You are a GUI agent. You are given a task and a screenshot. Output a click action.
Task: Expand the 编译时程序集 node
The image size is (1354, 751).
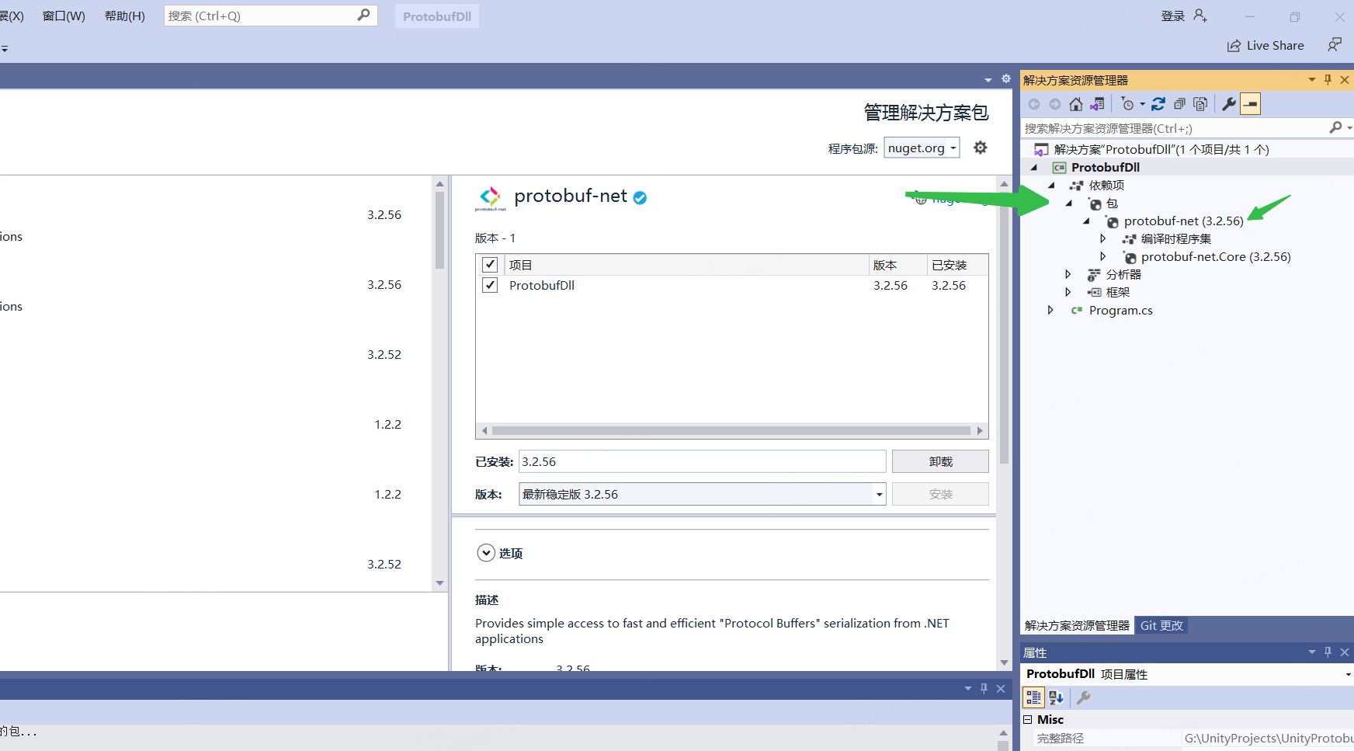(1103, 238)
